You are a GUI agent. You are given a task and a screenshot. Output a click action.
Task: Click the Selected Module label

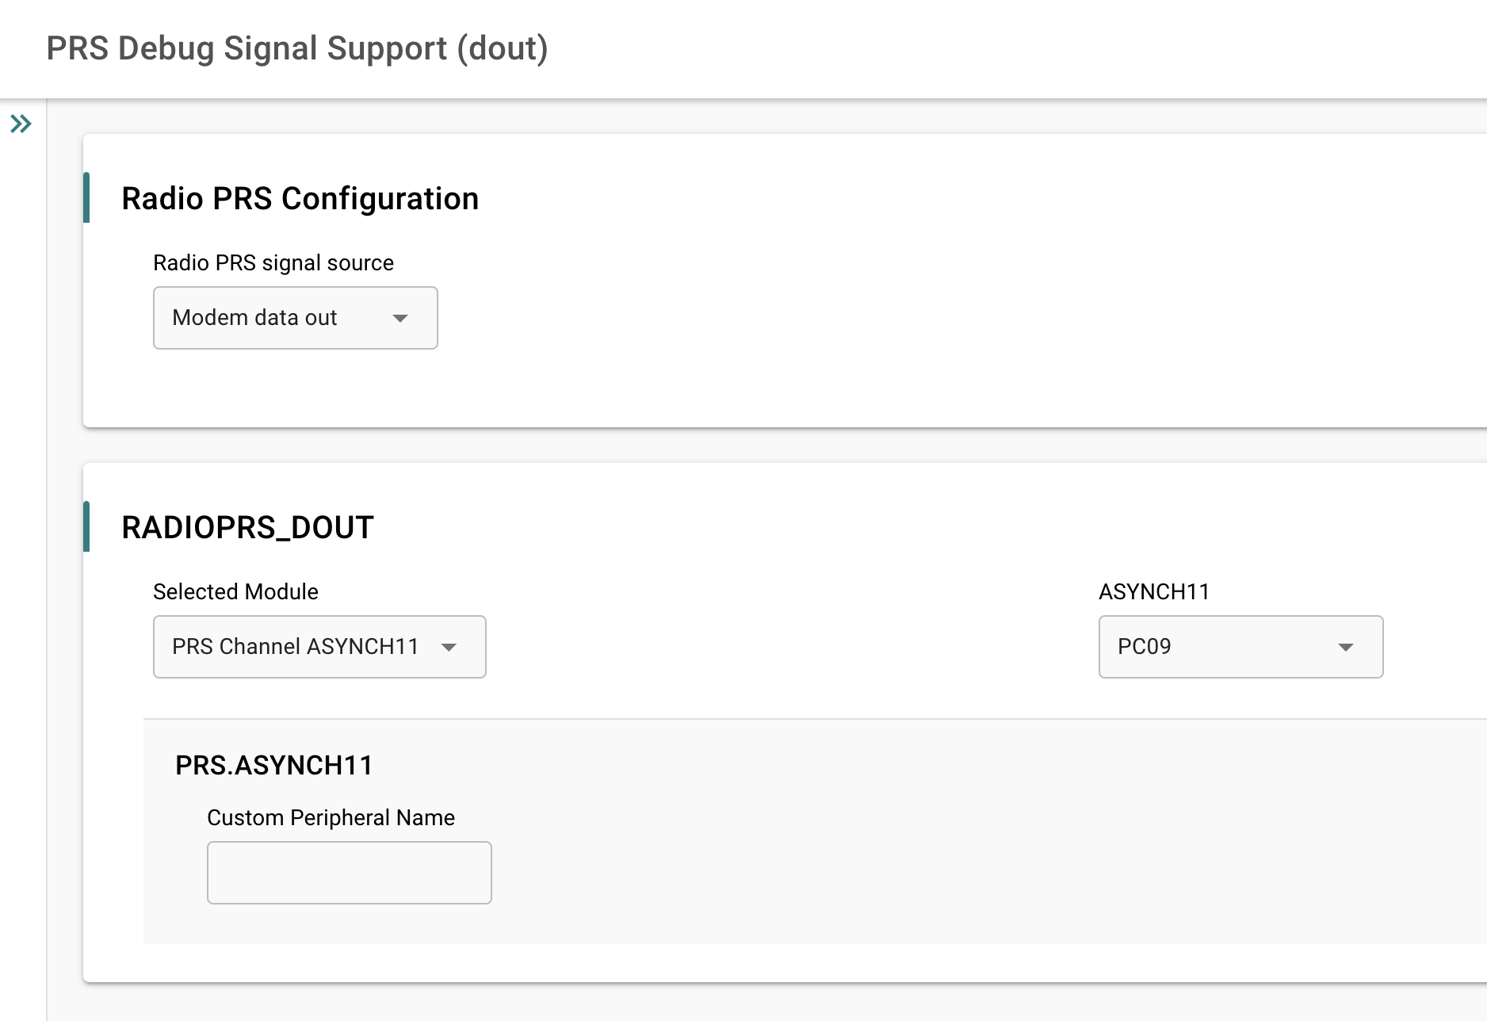235,591
